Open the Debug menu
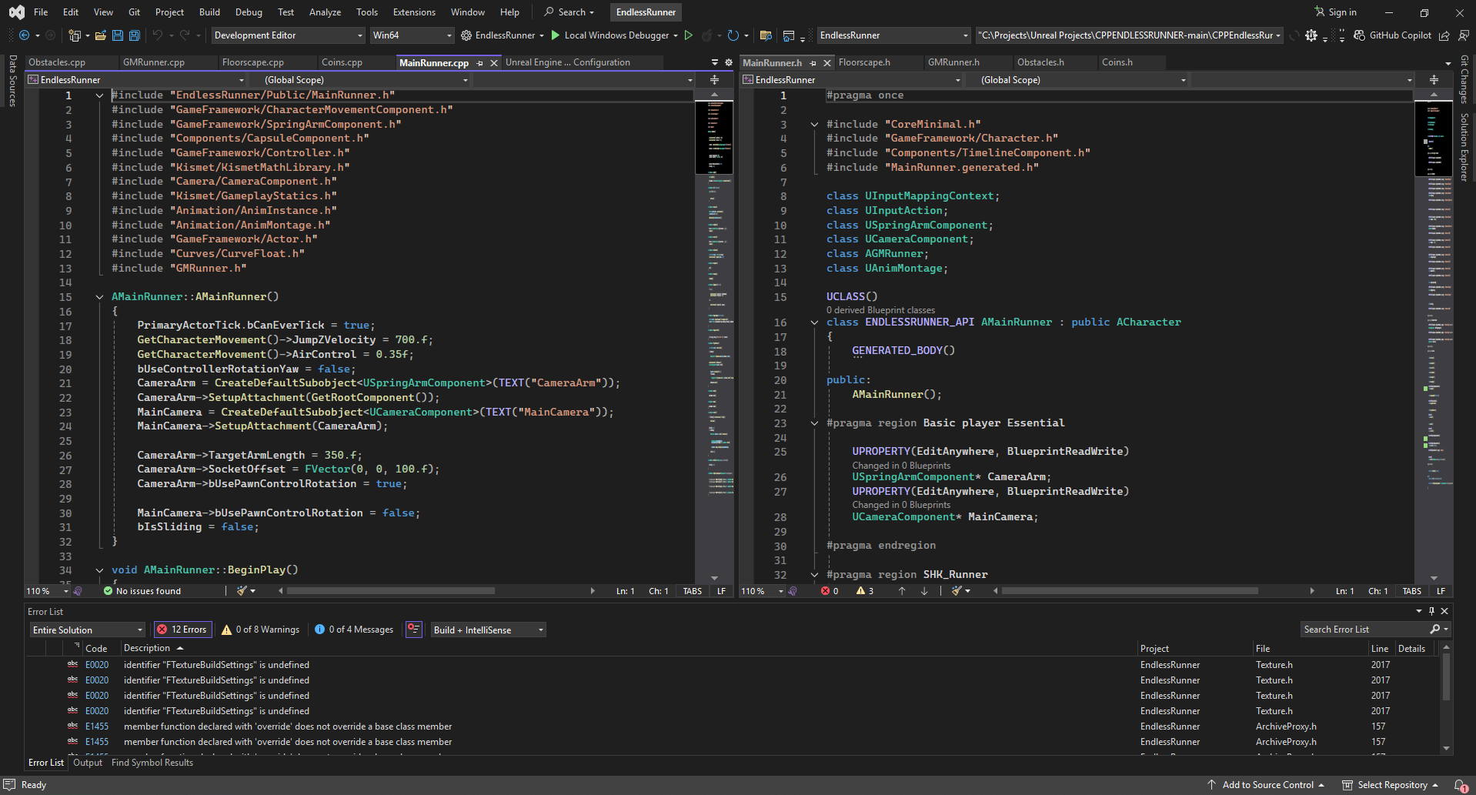This screenshot has height=795, width=1476. [x=249, y=12]
